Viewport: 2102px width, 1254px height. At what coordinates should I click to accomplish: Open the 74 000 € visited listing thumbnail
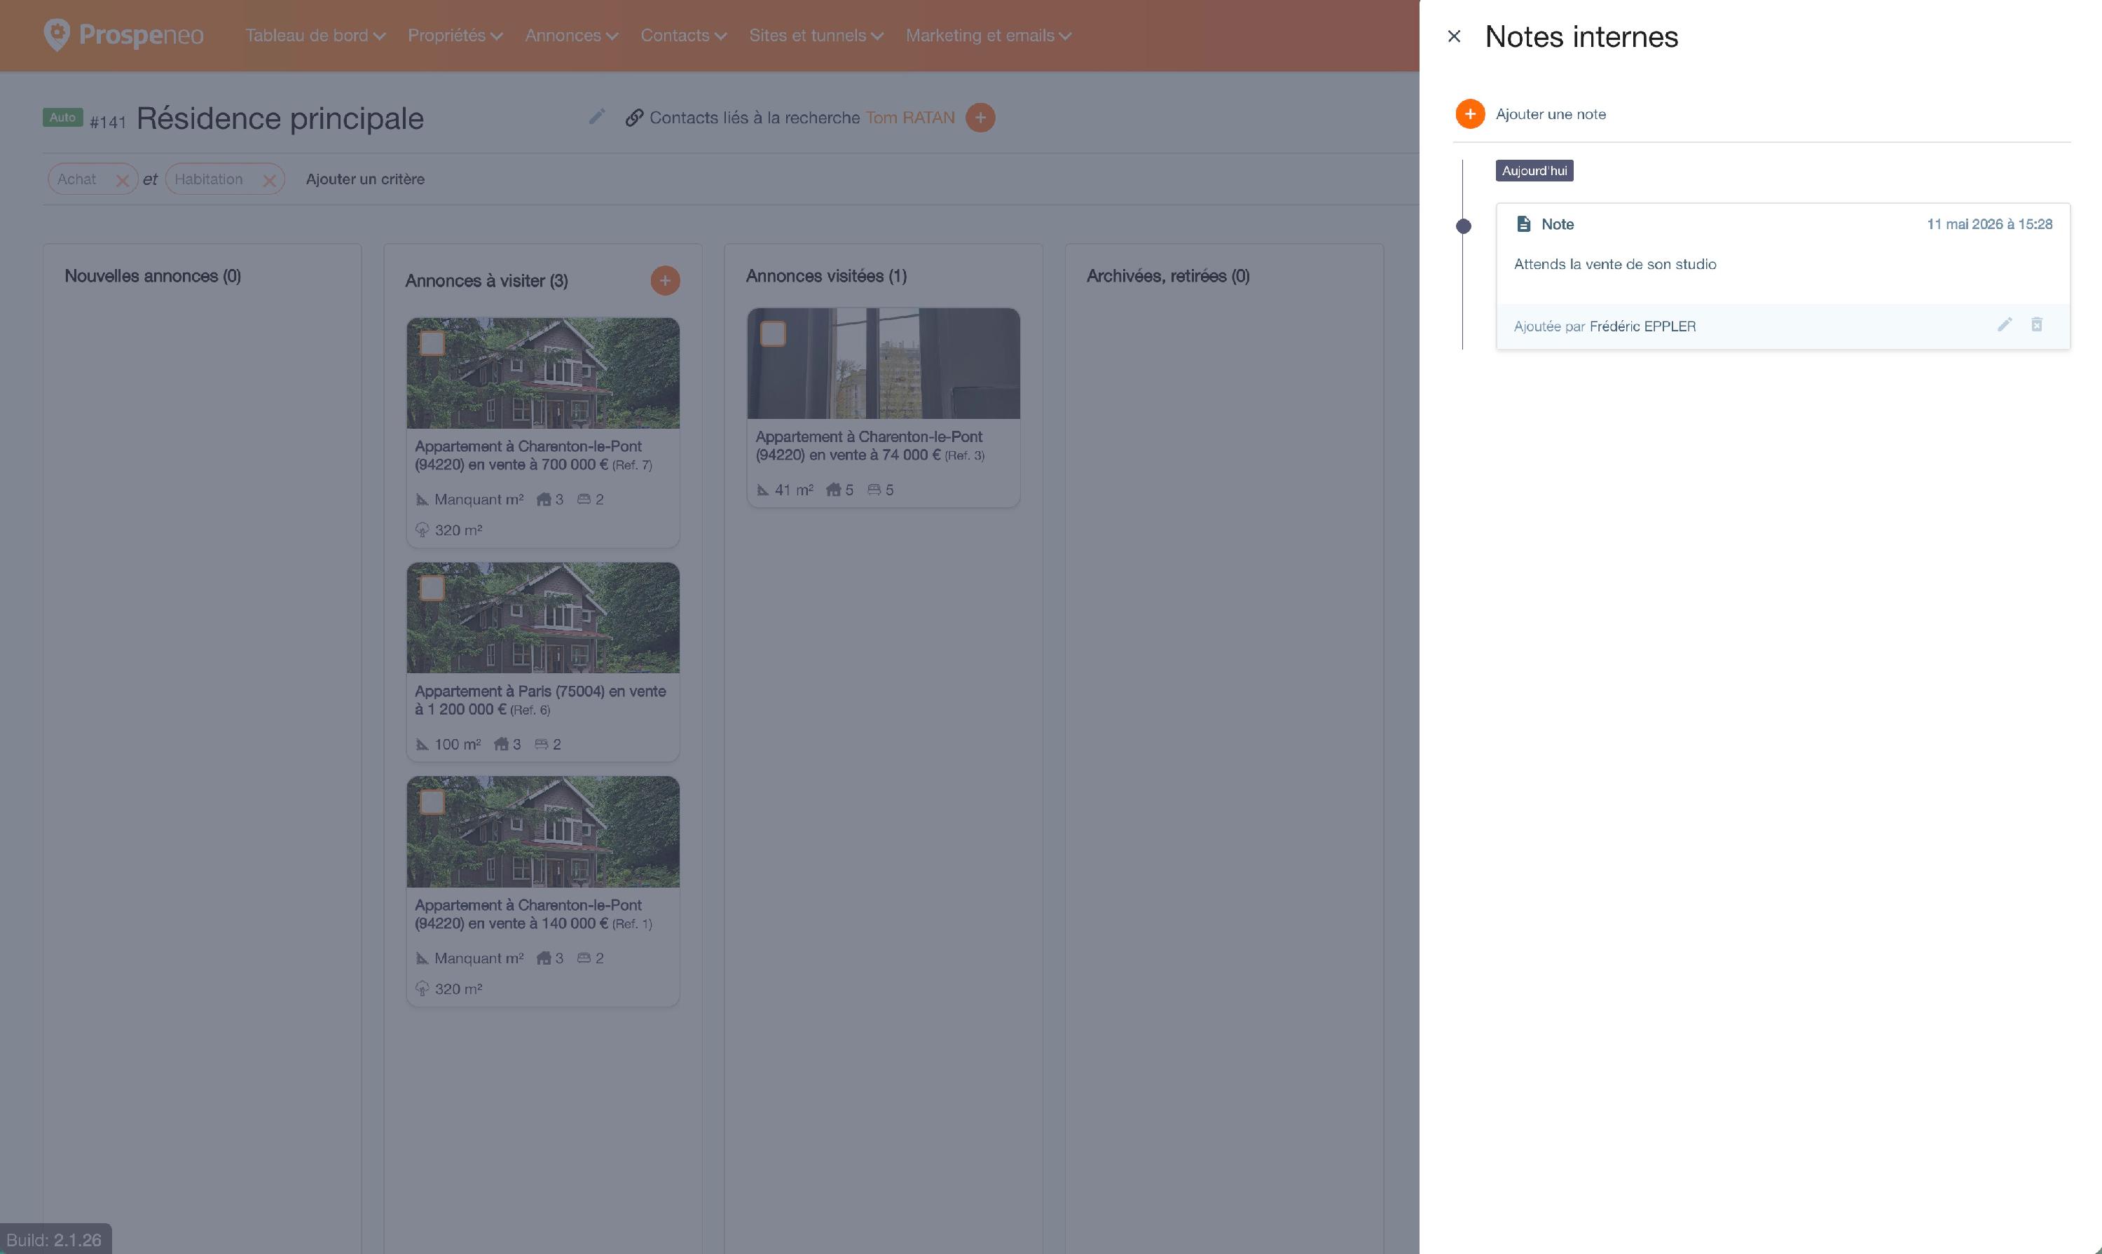pos(884,364)
